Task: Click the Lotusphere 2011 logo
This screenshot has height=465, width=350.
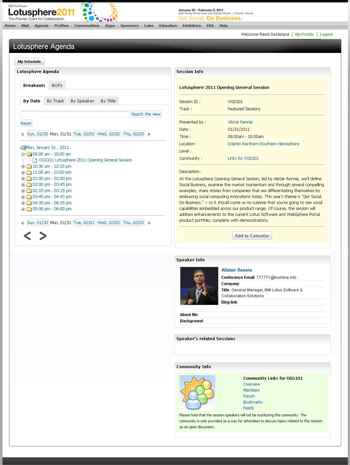Action: [x=41, y=12]
